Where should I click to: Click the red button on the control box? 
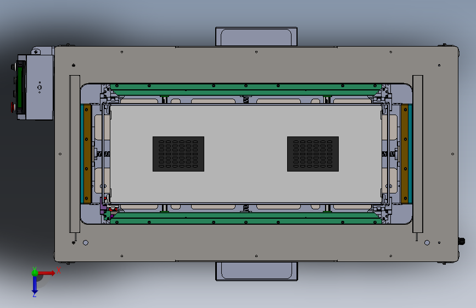(x=13, y=107)
